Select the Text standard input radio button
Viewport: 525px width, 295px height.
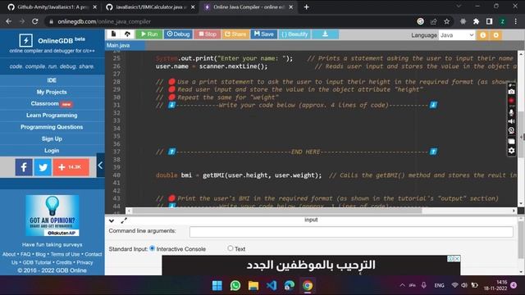point(231,248)
